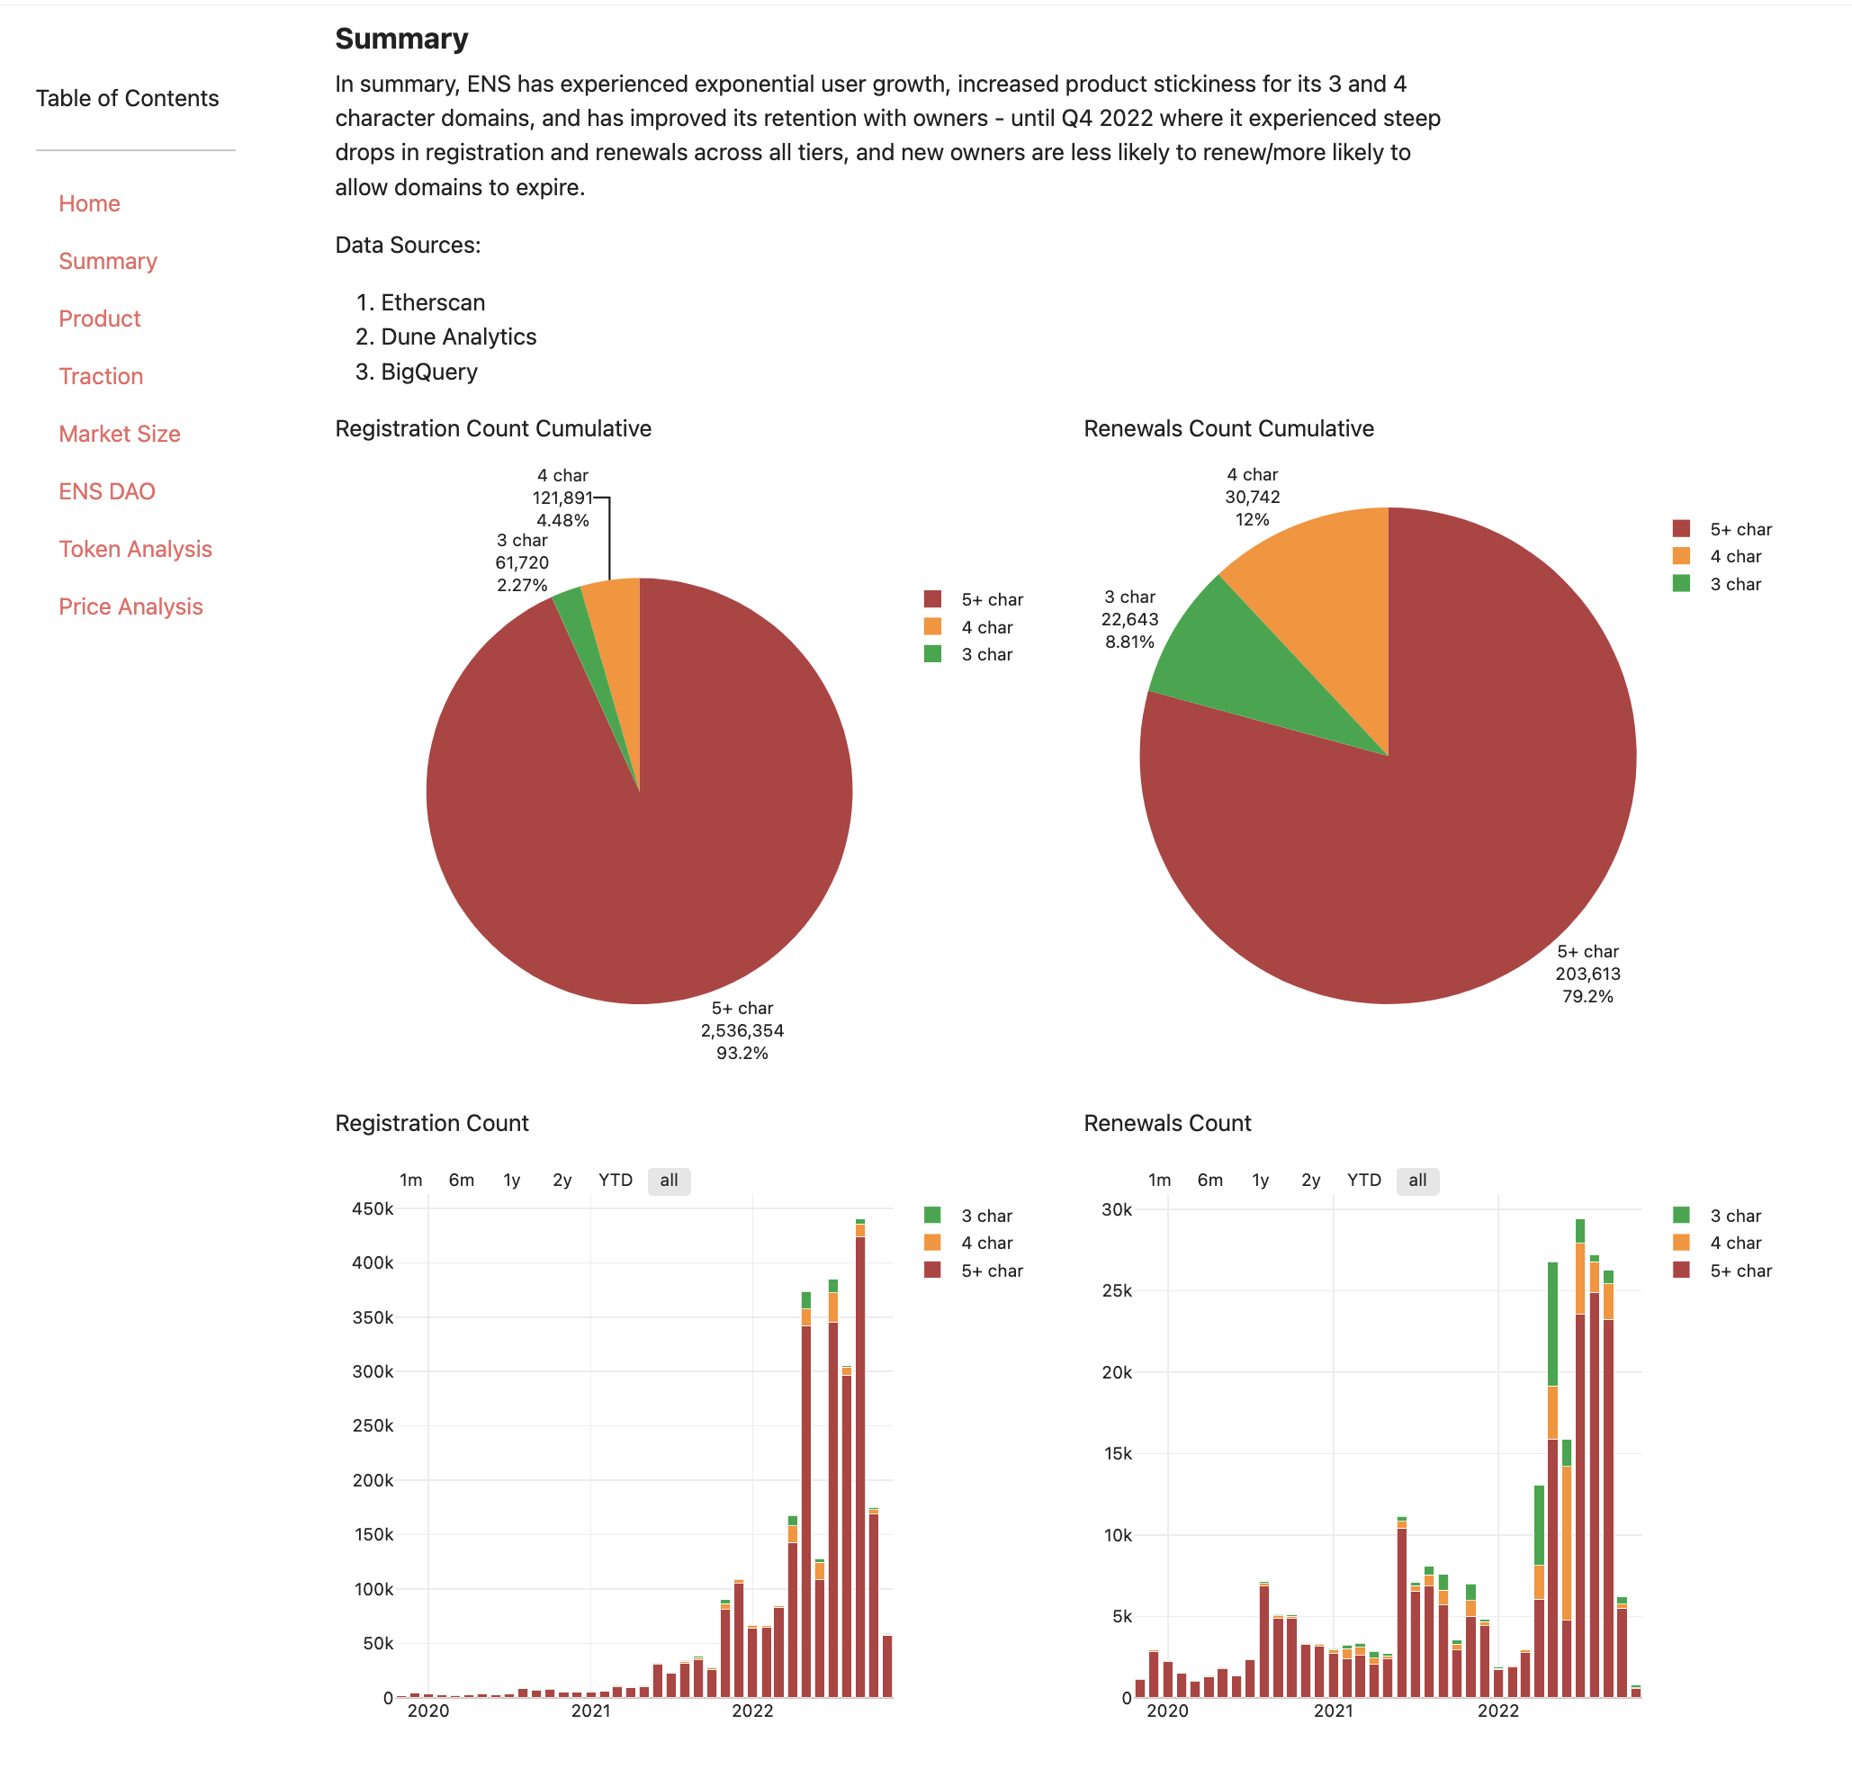This screenshot has height=1769, width=1852.
Task: Open the Traction section
Action: pos(101,375)
